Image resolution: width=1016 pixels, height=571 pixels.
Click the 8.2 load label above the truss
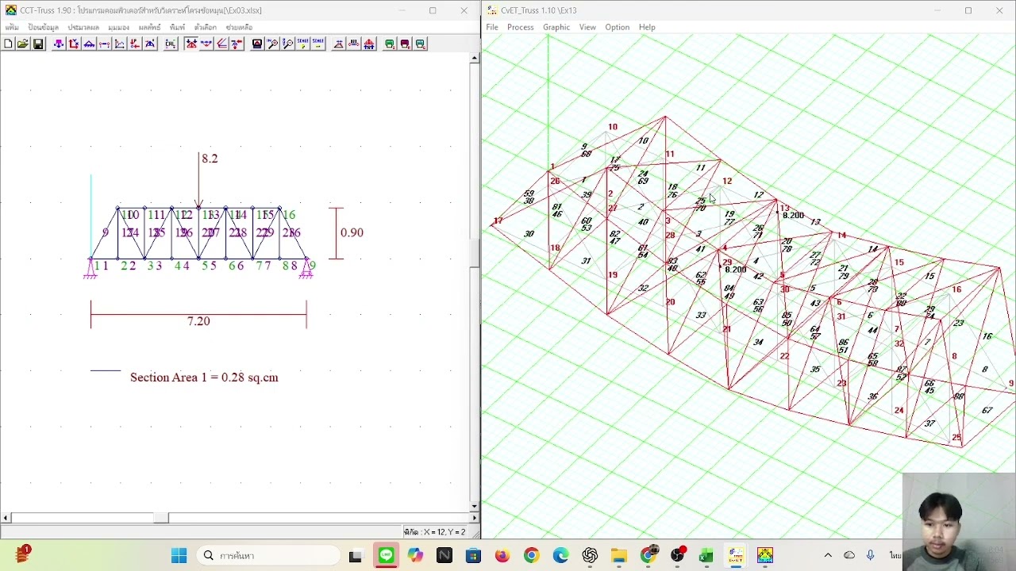click(210, 159)
